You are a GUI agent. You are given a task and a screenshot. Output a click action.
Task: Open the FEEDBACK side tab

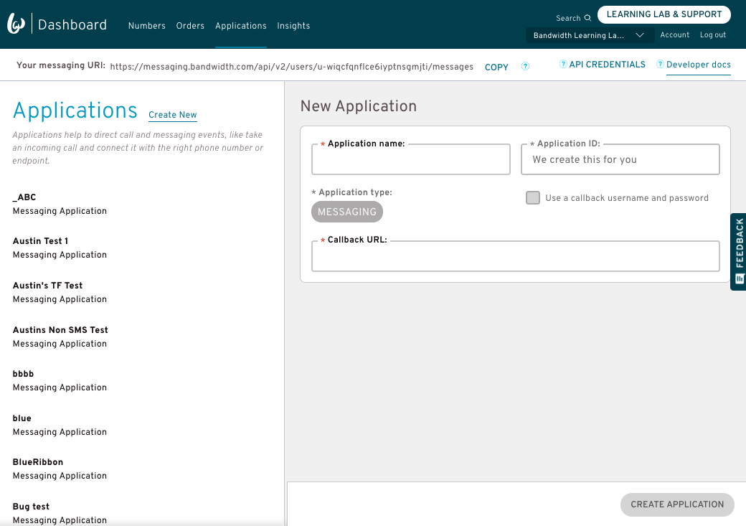[x=738, y=251]
